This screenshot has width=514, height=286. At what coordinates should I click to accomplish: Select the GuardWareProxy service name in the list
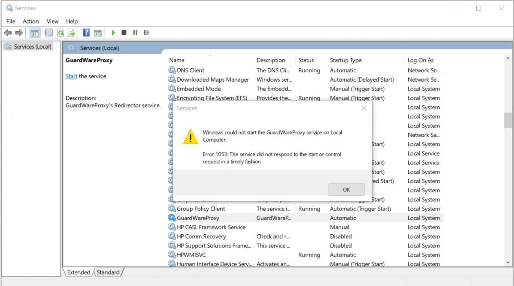198,218
